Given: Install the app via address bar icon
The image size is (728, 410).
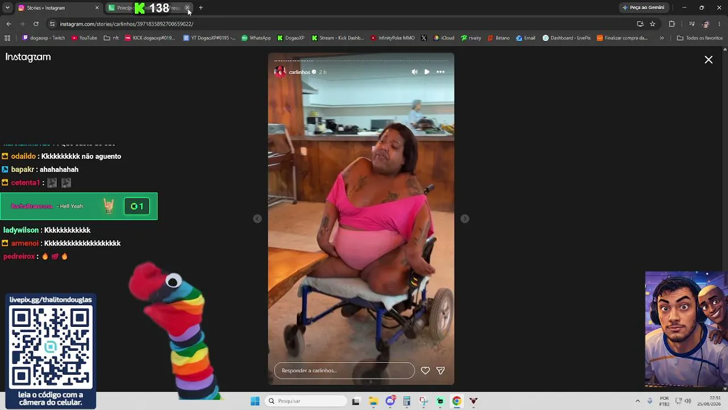Looking at the screenshot, I should 640,24.
